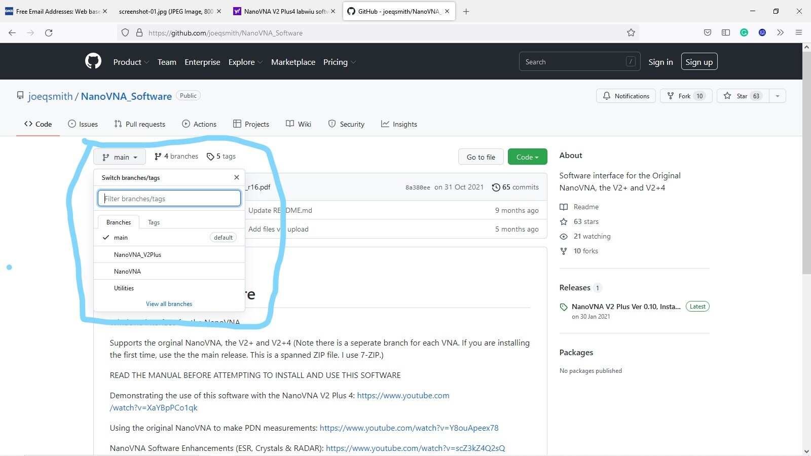Switch to the Pull requests tab
This screenshot has height=456, width=811.
click(x=140, y=124)
